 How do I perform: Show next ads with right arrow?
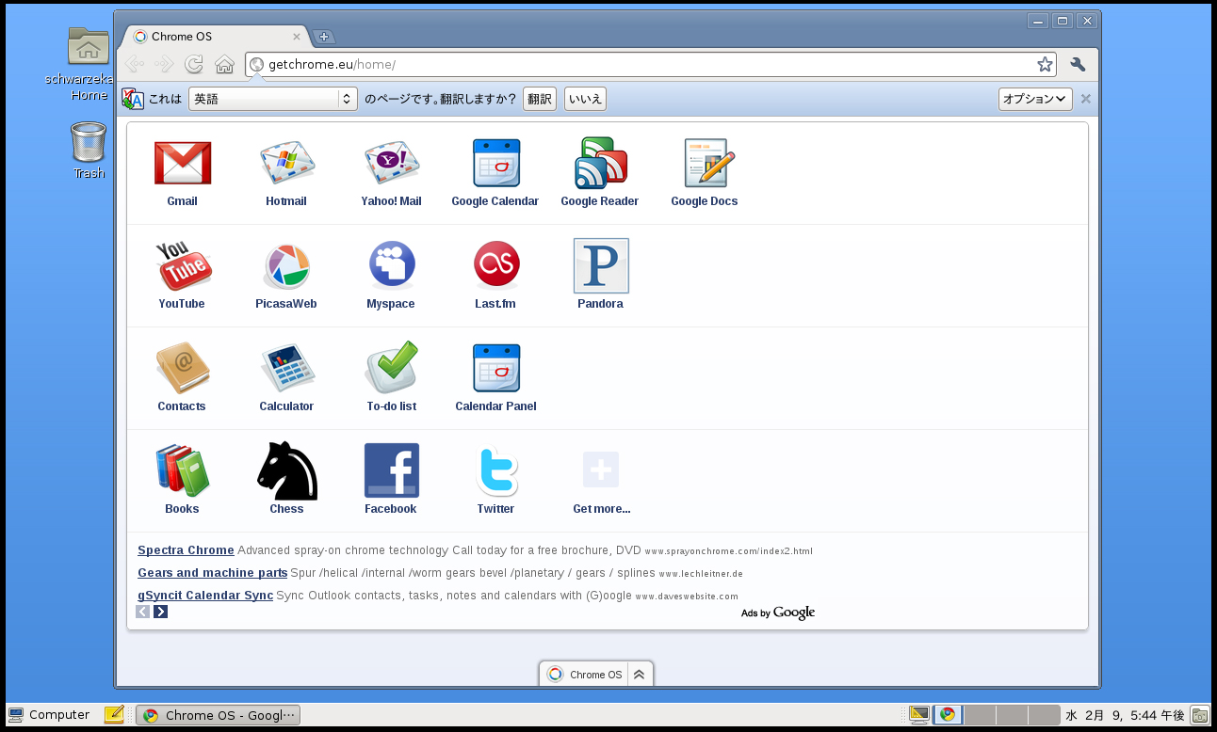pyautogui.click(x=160, y=612)
